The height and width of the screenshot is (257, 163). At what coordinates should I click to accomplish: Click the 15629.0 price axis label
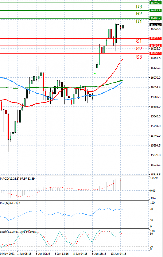(155, 155)
